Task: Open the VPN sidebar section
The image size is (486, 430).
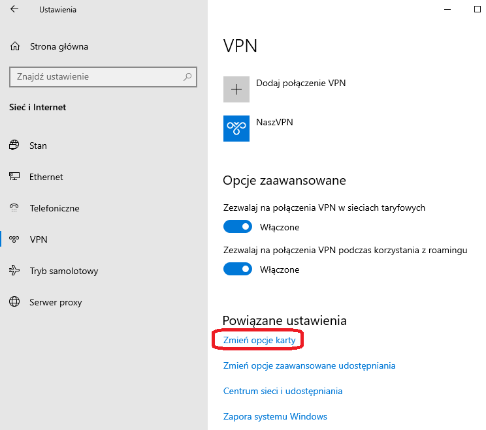Action: 39,239
